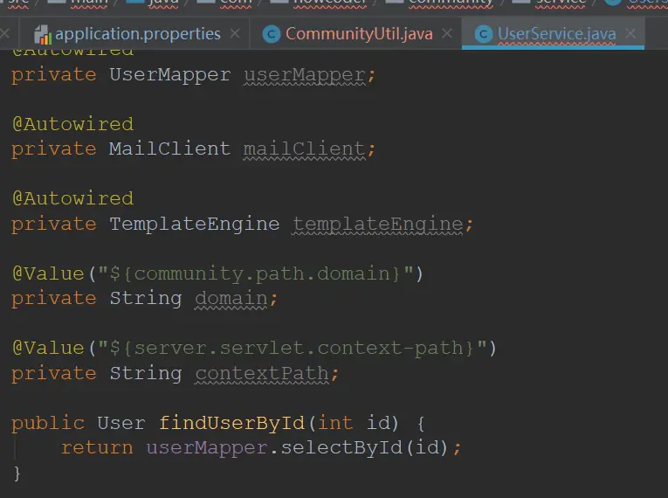This screenshot has height=498, width=668.
Task: Click the templateEngine field name
Action: click(377, 224)
